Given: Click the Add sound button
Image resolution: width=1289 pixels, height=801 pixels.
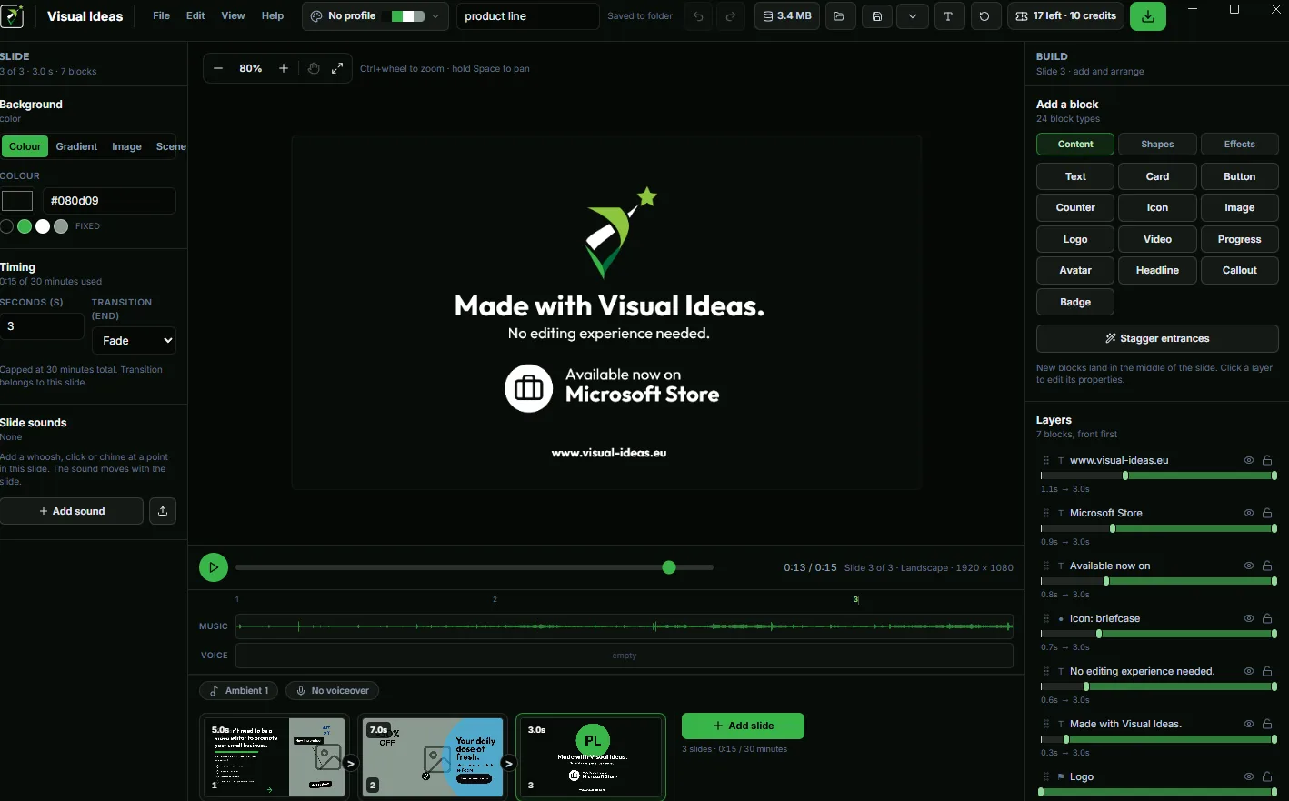Looking at the screenshot, I should click(72, 511).
